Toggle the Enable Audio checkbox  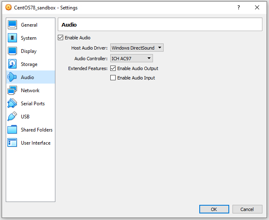point(61,38)
